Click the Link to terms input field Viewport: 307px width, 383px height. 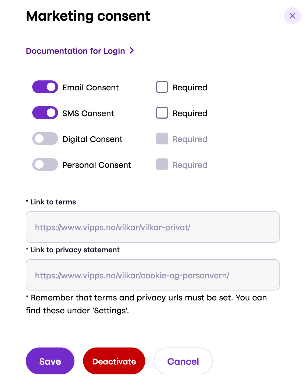152,227
